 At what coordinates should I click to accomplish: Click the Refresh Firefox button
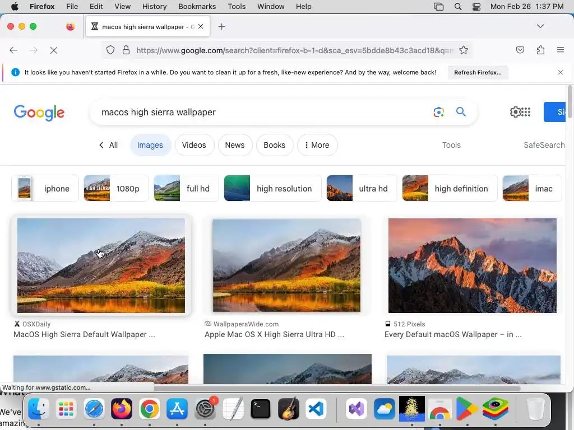(x=478, y=72)
